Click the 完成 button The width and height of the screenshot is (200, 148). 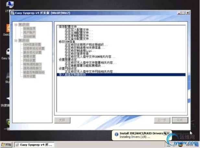[x=180, y=120]
